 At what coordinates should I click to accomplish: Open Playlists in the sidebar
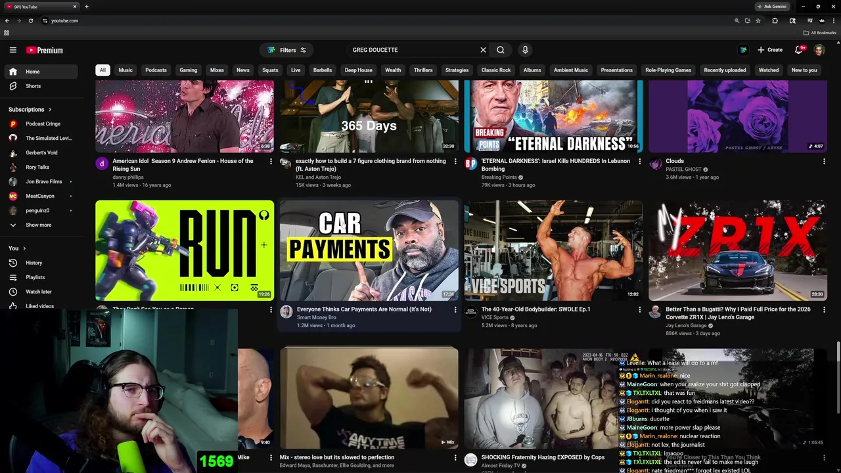click(x=41, y=277)
